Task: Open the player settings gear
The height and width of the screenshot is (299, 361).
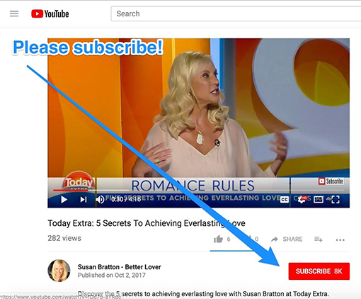Action: 302,200
